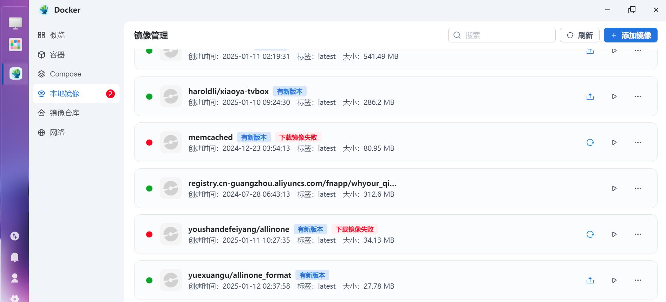This screenshot has height=302, width=666.
Task: Open more options for yuexuangu/allinone_format
Action: point(638,280)
